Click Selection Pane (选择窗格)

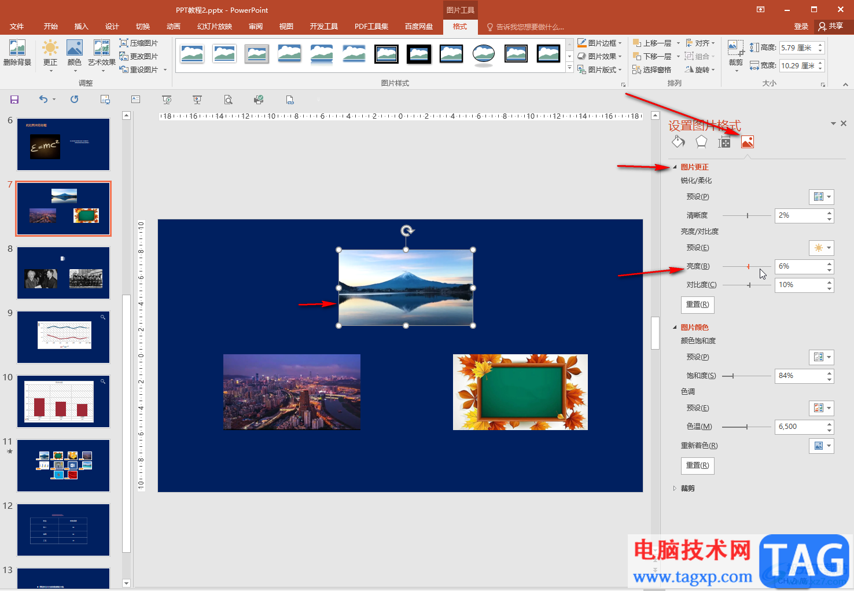point(652,70)
